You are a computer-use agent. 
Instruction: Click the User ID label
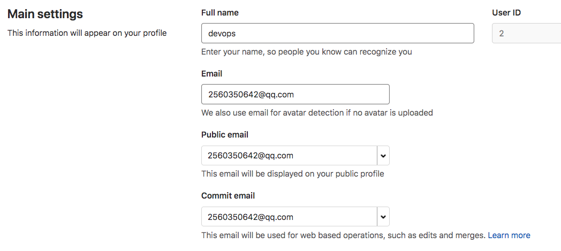click(506, 12)
